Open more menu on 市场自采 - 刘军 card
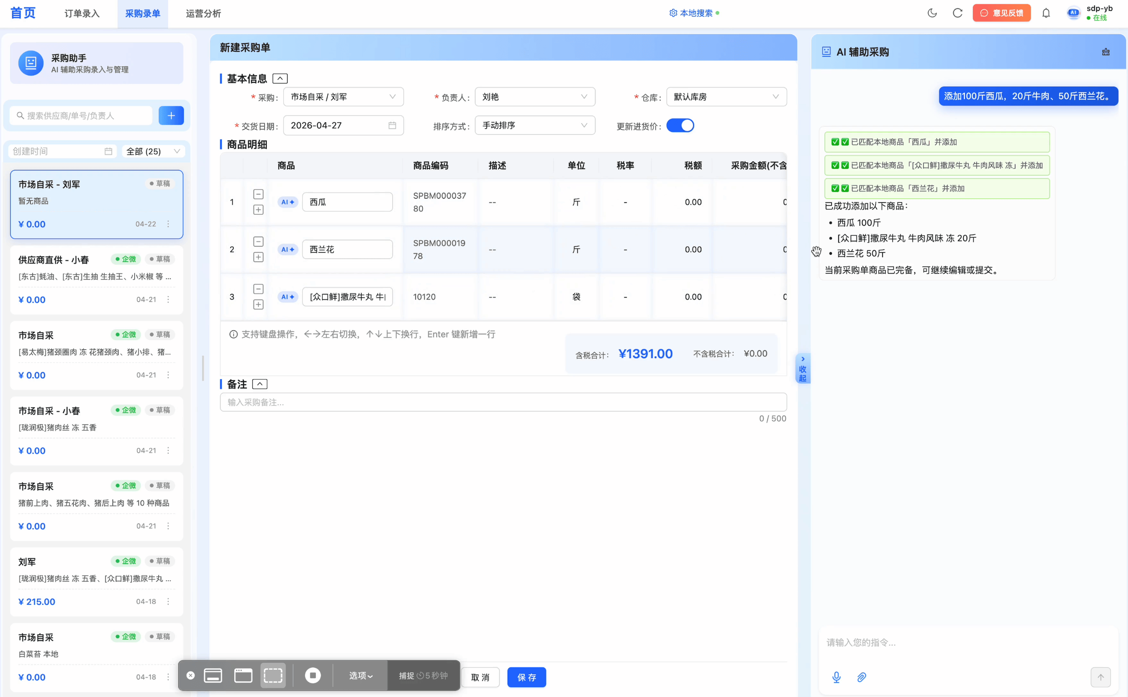The width and height of the screenshot is (1128, 697). coord(168,224)
